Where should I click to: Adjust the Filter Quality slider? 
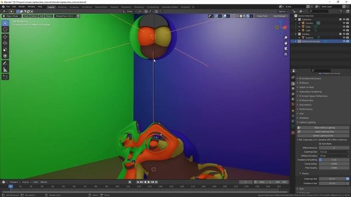[334, 168]
